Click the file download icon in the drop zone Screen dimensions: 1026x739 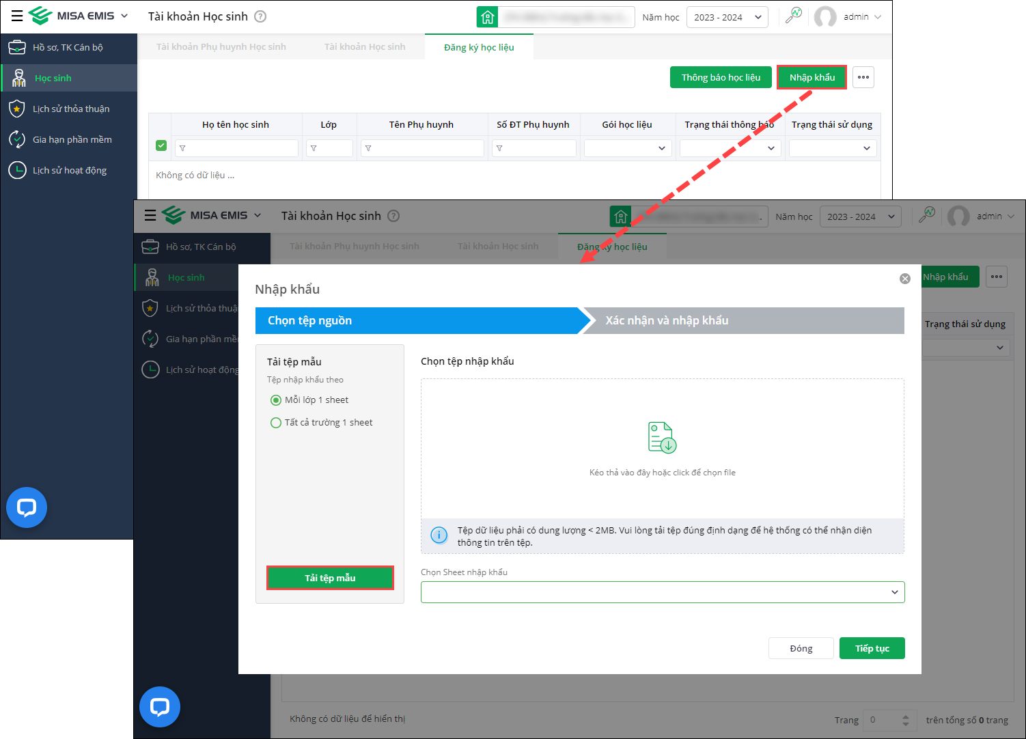662,437
